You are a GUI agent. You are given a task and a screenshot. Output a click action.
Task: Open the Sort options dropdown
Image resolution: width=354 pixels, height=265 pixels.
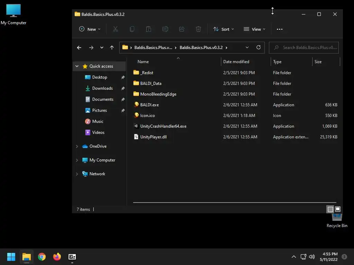(224, 29)
